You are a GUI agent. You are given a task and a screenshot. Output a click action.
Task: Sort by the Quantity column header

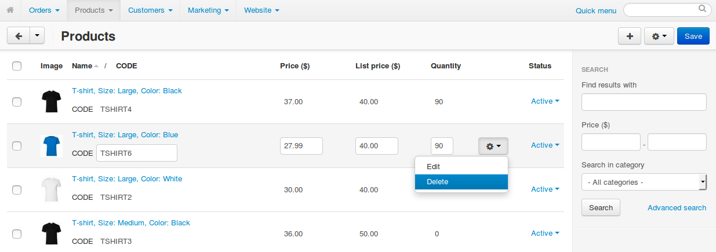point(446,66)
